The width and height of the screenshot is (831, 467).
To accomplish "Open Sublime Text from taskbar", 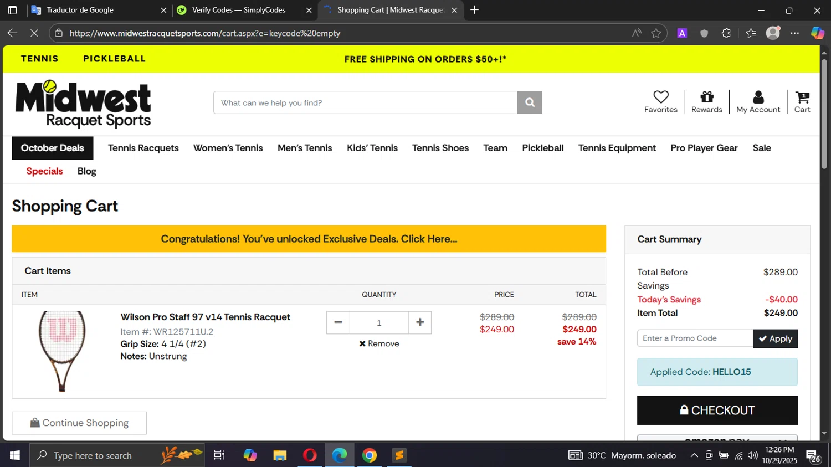I will click(x=399, y=455).
